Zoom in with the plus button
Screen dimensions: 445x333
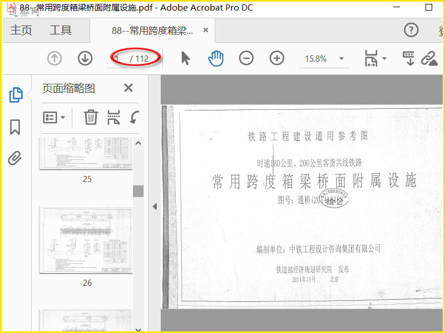pyautogui.click(x=276, y=58)
